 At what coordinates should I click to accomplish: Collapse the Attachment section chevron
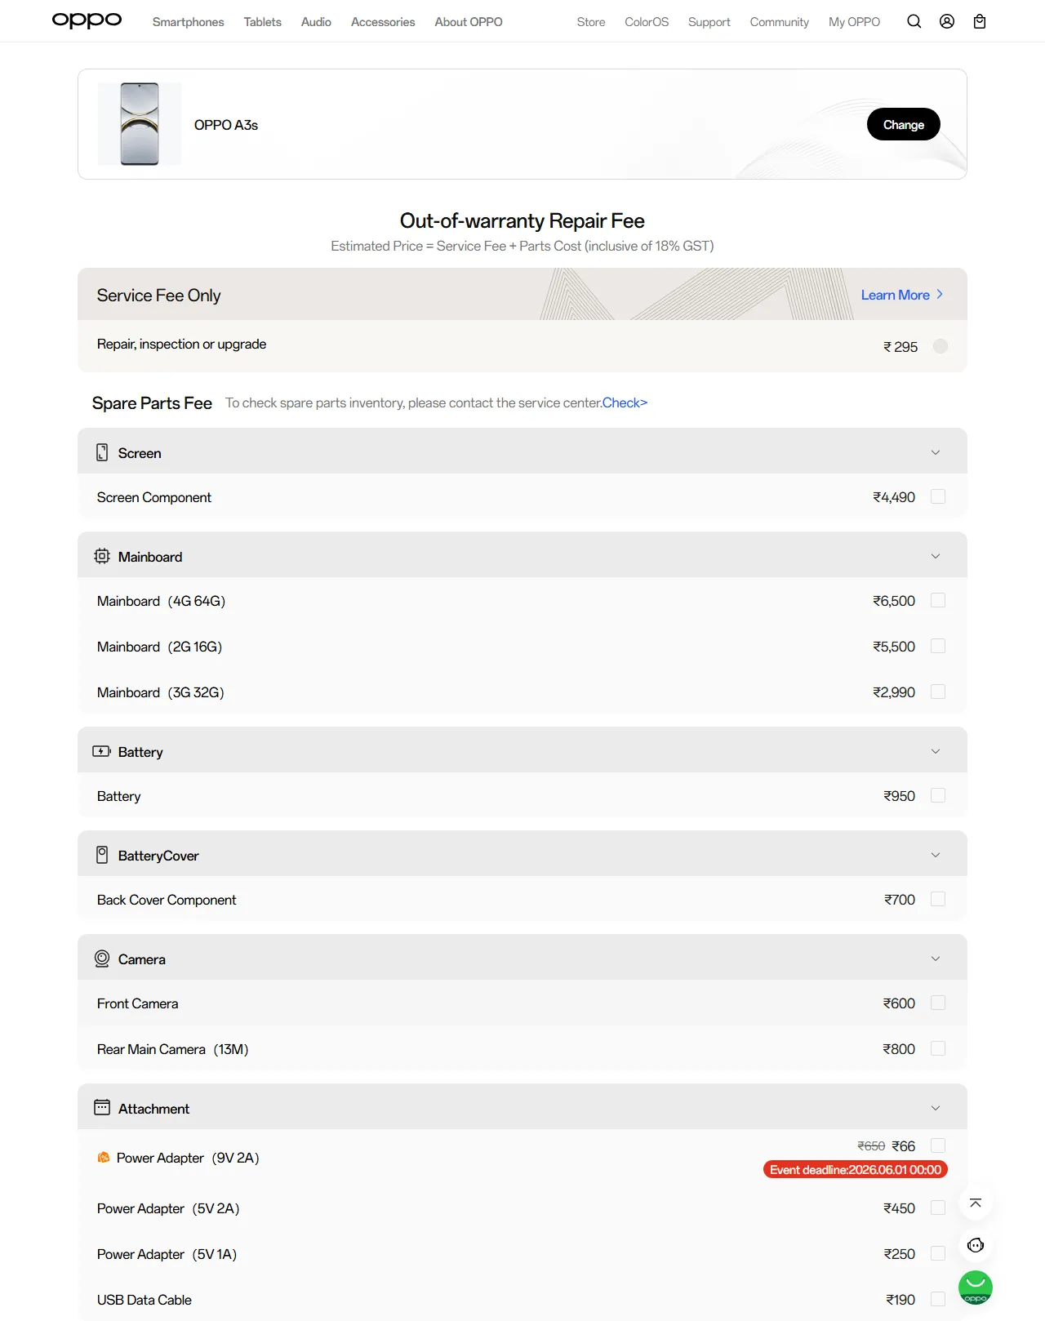tap(936, 1108)
